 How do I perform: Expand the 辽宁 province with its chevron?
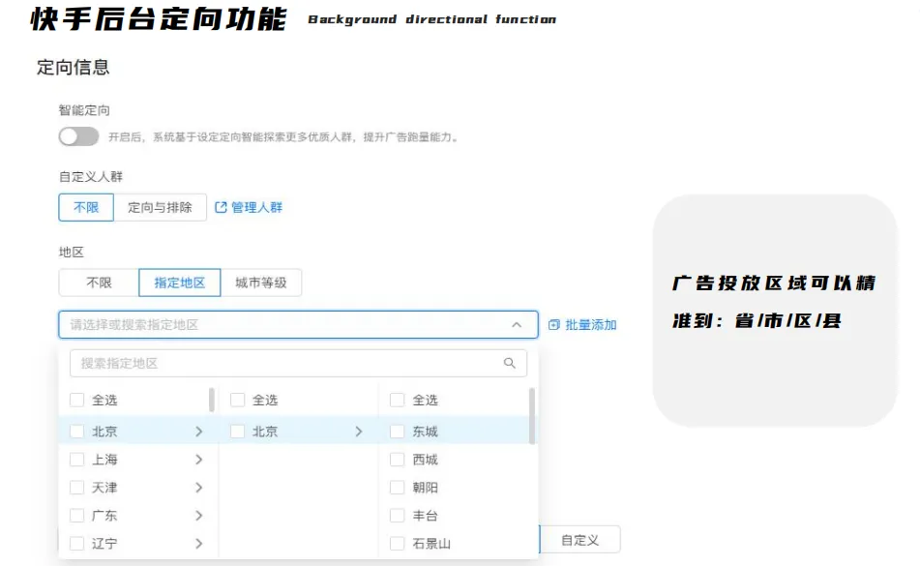tap(199, 543)
